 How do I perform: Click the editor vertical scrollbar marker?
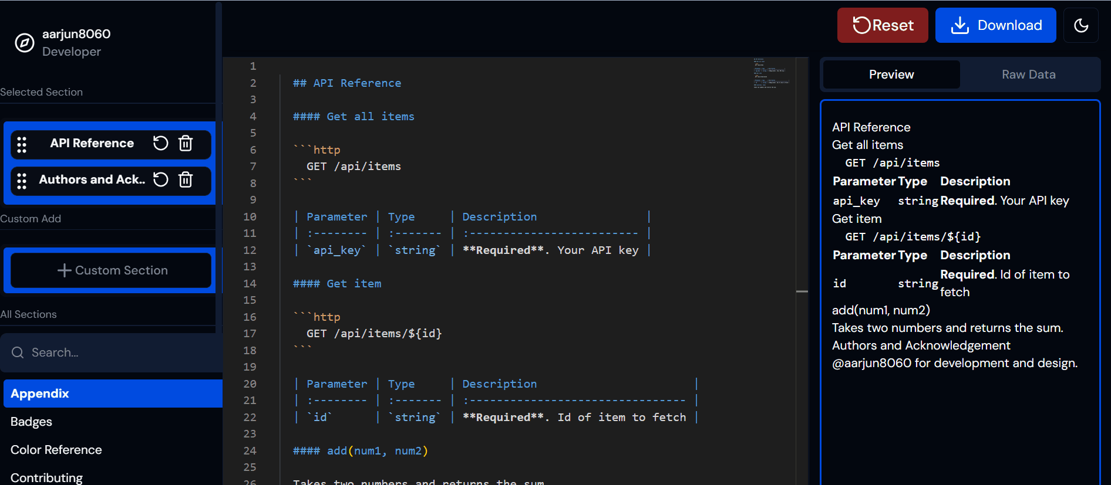[x=802, y=291]
